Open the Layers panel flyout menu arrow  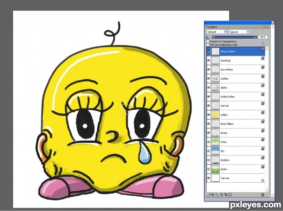268,27
